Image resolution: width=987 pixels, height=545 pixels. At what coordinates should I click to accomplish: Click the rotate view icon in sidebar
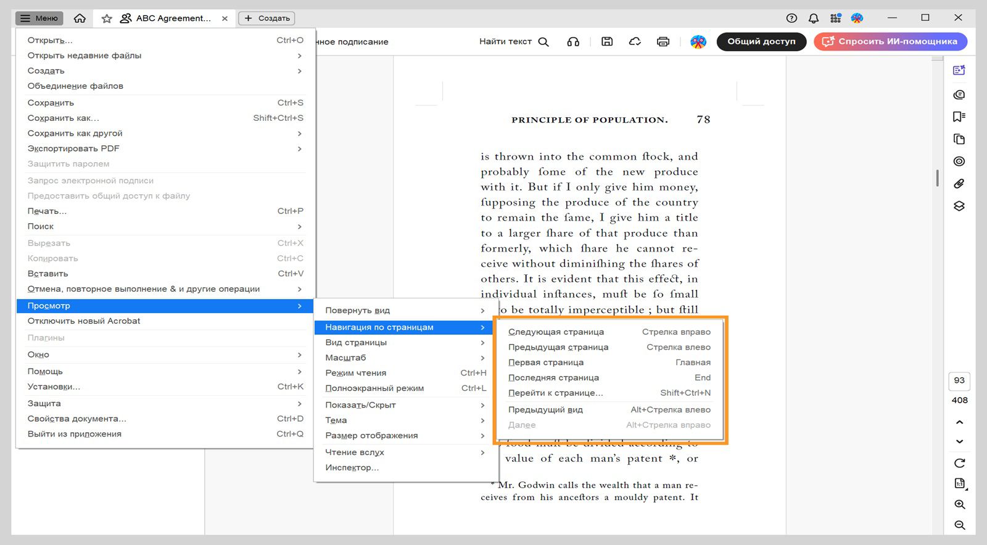(x=959, y=463)
